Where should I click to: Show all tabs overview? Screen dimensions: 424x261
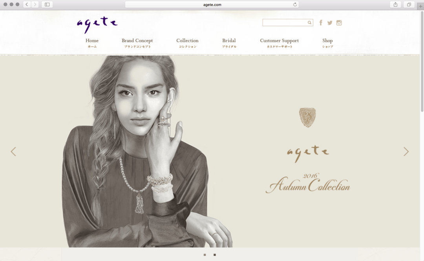(x=409, y=4)
